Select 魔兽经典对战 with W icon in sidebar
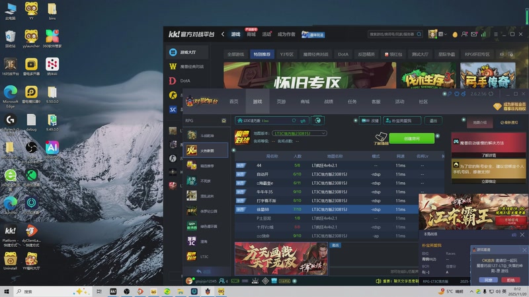The width and height of the screenshot is (529, 297). pyautogui.click(x=187, y=67)
